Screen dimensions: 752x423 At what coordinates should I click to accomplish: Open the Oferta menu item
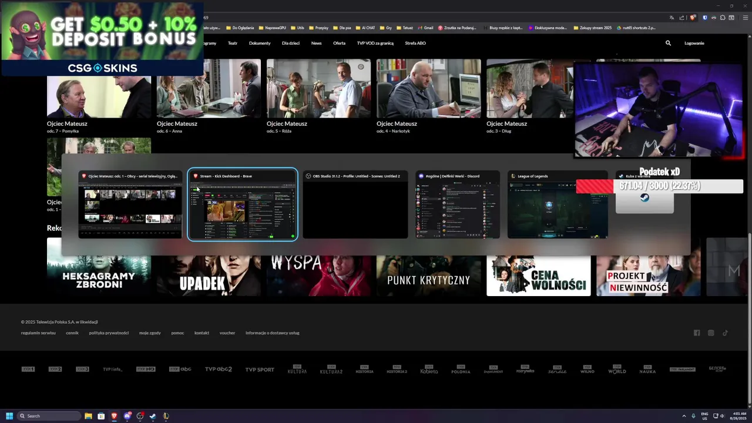[339, 43]
